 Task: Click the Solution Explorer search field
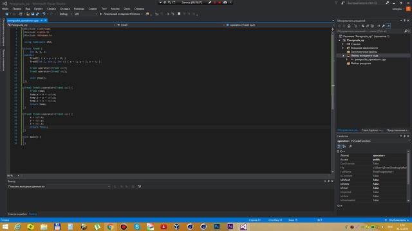(x=371, y=31)
